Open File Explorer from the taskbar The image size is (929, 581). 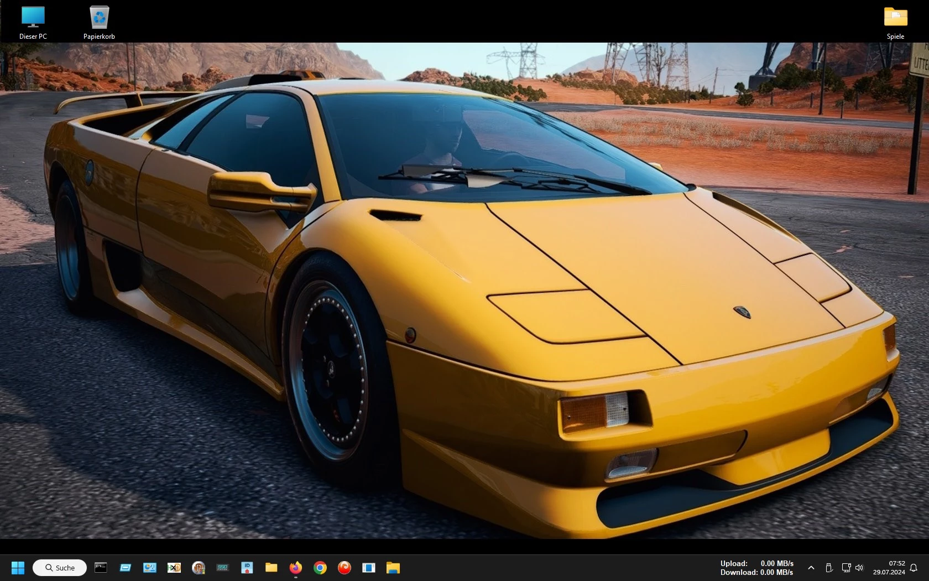(x=393, y=567)
